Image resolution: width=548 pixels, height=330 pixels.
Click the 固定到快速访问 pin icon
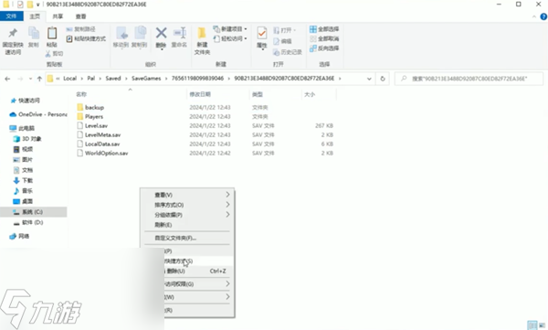pos(13,33)
